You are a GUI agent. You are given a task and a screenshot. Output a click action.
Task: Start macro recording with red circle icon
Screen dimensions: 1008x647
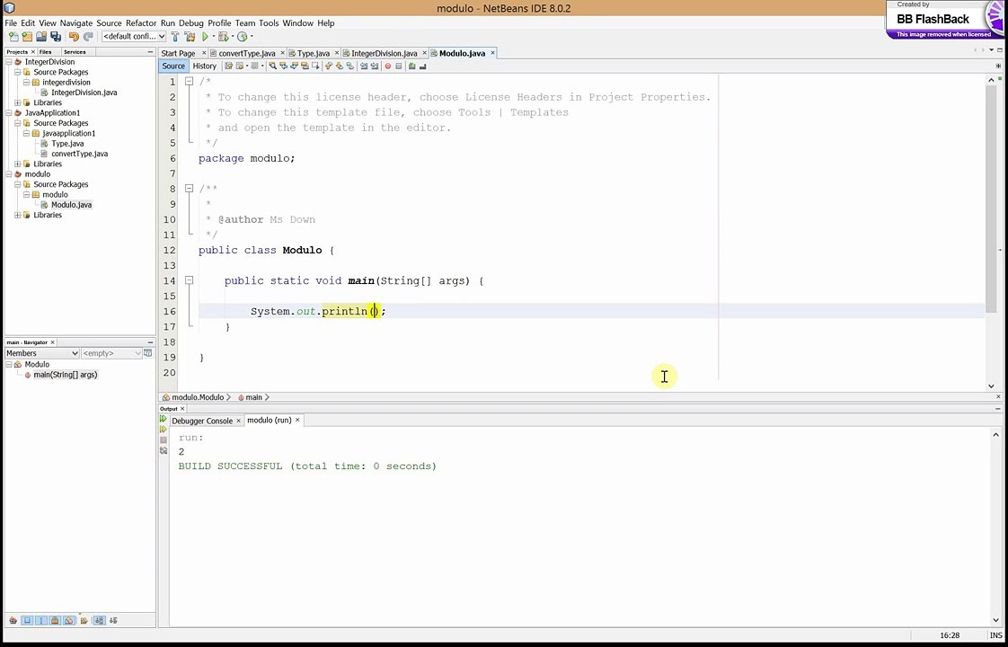click(x=387, y=66)
